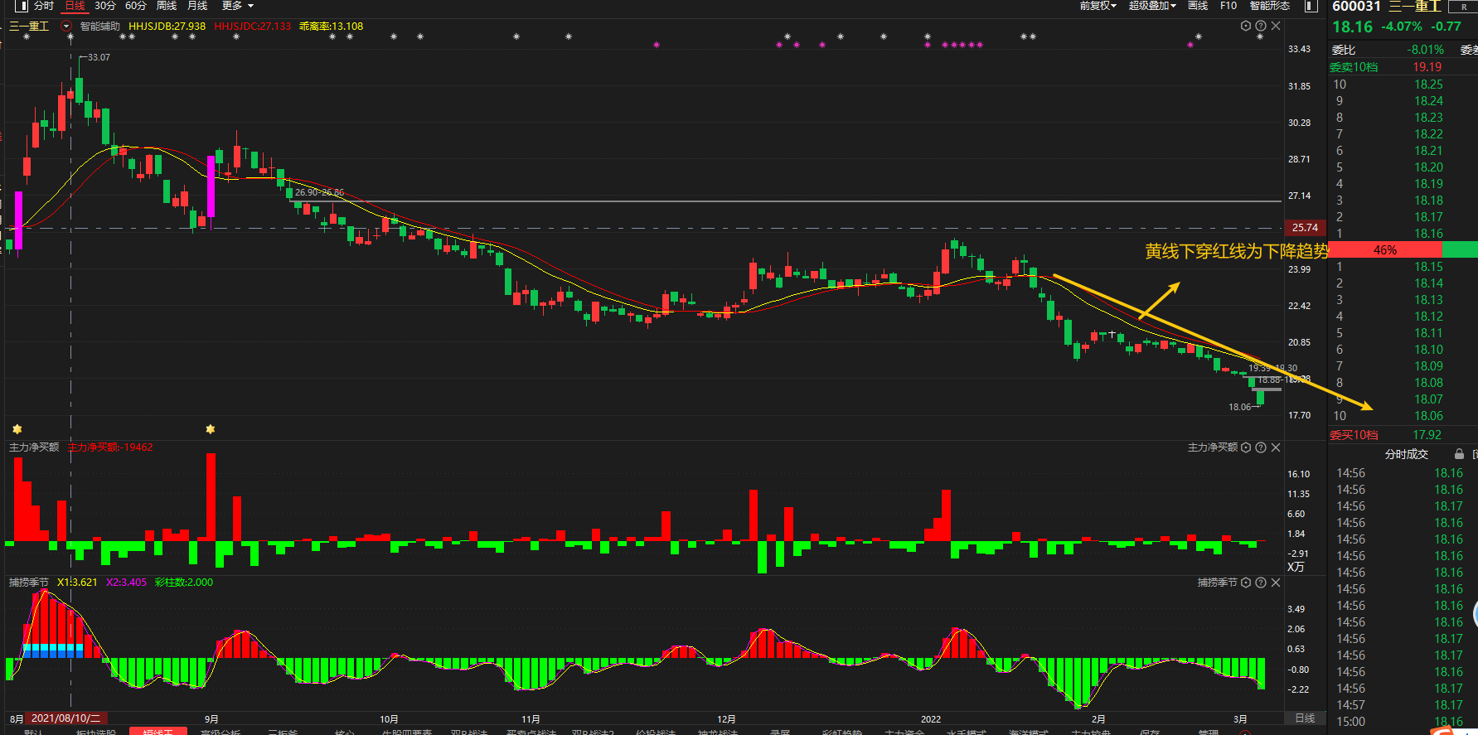1478x735 pixels.
Task: Toggle the right side panel icon
Action: pos(1311,6)
